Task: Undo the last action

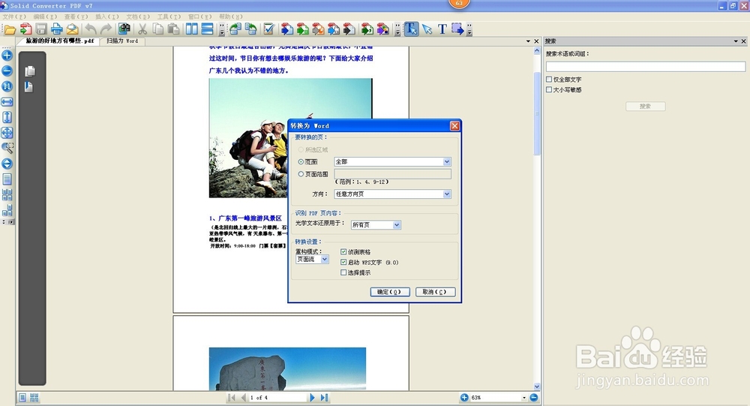Action: 91,29
